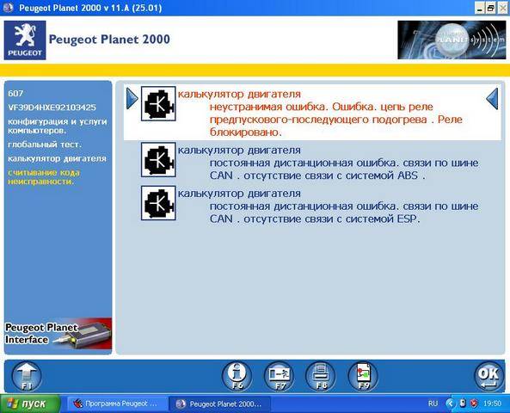Screen dimensions: 510x413
Task: Click the F7 exit function button
Action: click(x=279, y=376)
